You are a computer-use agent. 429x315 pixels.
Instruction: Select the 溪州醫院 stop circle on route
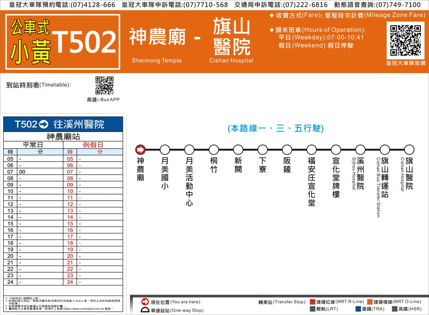click(x=360, y=149)
